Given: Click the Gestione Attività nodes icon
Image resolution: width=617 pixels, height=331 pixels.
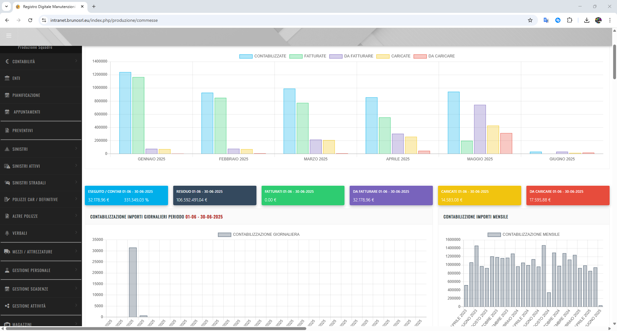Looking at the screenshot, I should coord(7,306).
